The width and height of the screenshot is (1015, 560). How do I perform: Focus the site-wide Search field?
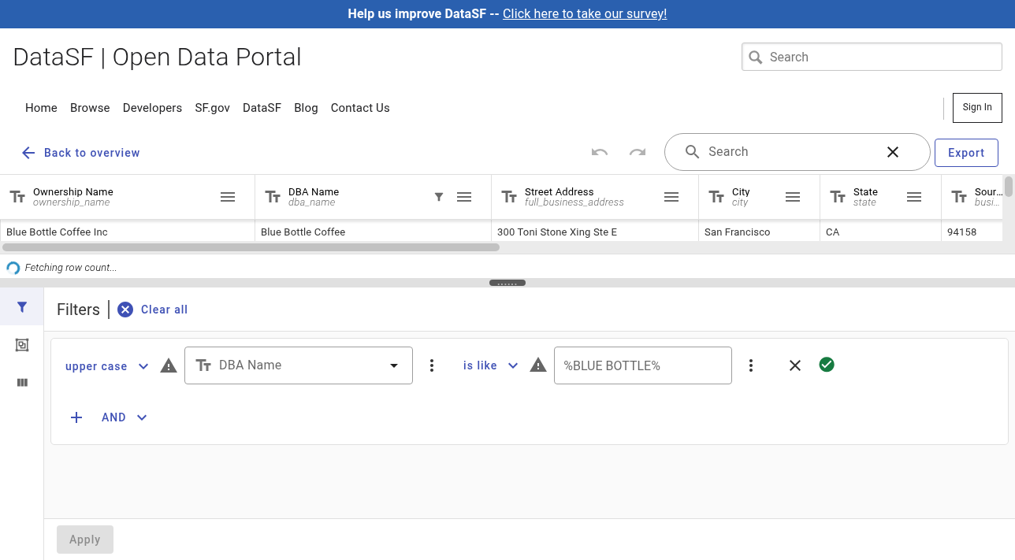[x=872, y=57]
